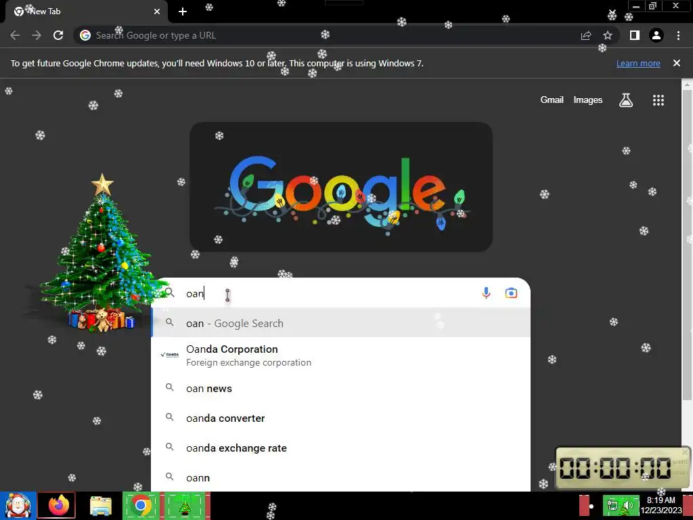Open the Google apps grid
Screen dimensions: 693x520
point(658,100)
